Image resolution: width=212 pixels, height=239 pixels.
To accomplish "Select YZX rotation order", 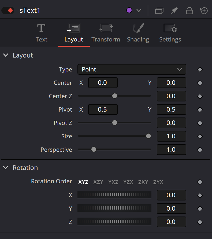I will tap(128, 182).
